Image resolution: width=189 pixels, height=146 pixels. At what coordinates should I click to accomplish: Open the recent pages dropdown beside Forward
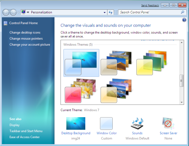18,12
